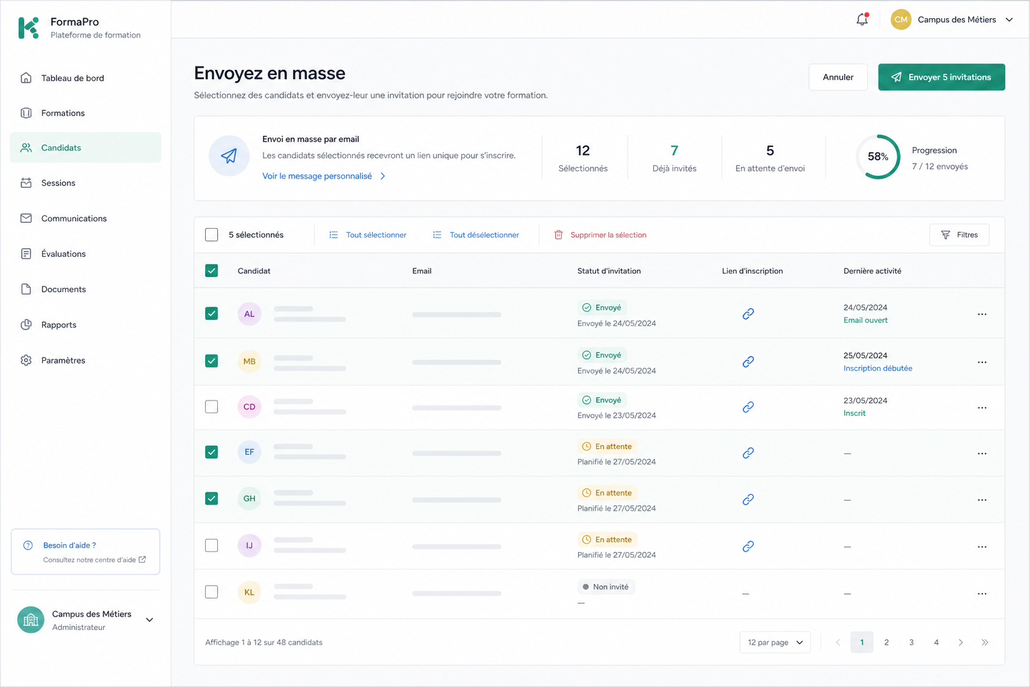This screenshot has width=1030, height=687.
Task: Uncheck candidate EF's checkbox
Action: (212, 452)
